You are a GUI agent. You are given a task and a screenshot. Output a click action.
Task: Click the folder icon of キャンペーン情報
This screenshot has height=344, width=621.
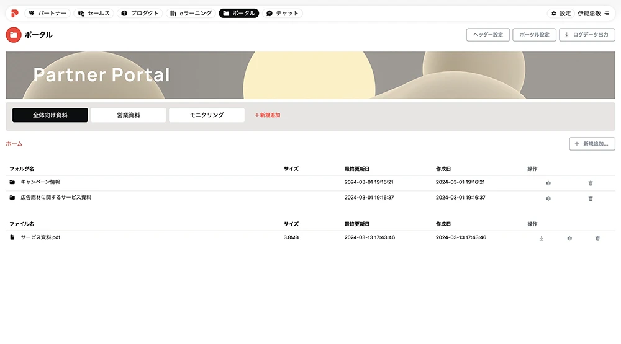tap(12, 182)
